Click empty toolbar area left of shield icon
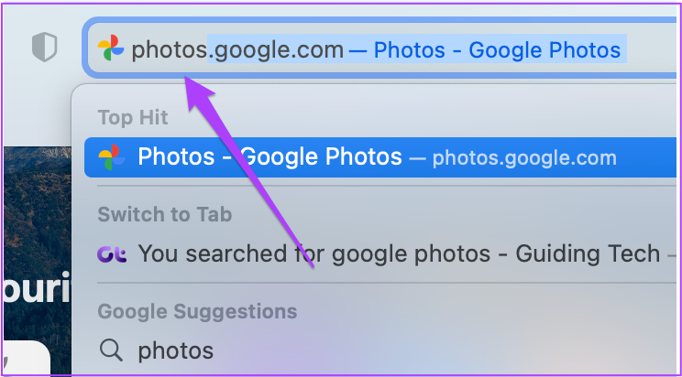Image resolution: width=682 pixels, height=377 pixels. point(16,47)
